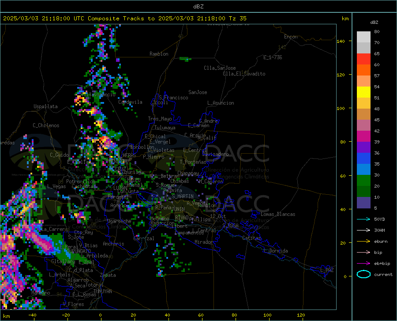Click the TUNUYAN town label
Screen dimensions: 397x321
(102, 291)
